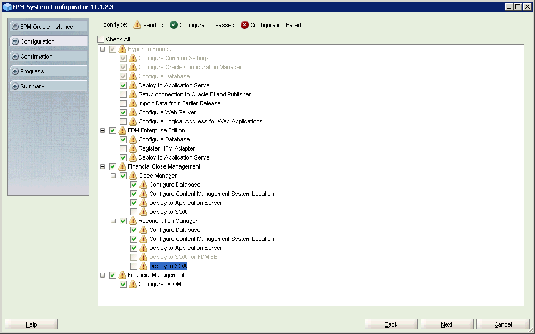Viewport: 535px width, 334px height.
Task: Click the warning icon beside Hyperion Foundation
Action: [x=122, y=49]
